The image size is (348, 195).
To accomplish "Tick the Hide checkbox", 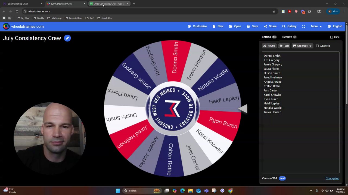I will click(331, 37).
